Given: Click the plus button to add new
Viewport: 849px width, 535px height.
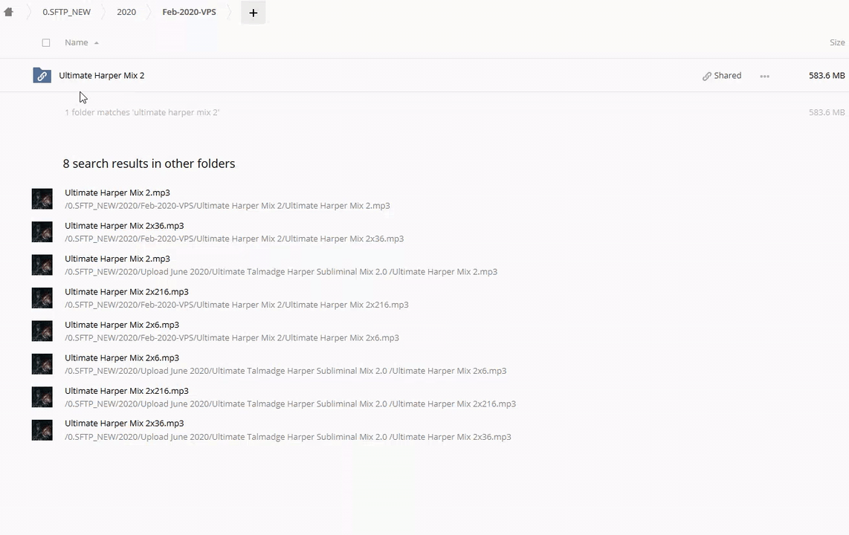Looking at the screenshot, I should pyautogui.click(x=253, y=13).
